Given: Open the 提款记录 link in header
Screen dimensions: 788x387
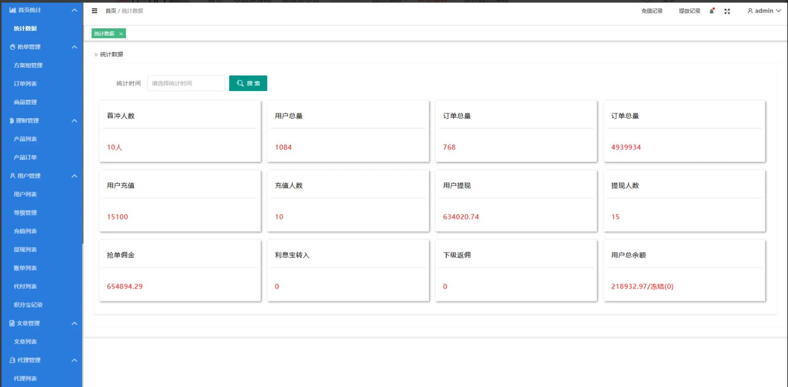Looking at the screenshot, I should (x=689, y=11).
